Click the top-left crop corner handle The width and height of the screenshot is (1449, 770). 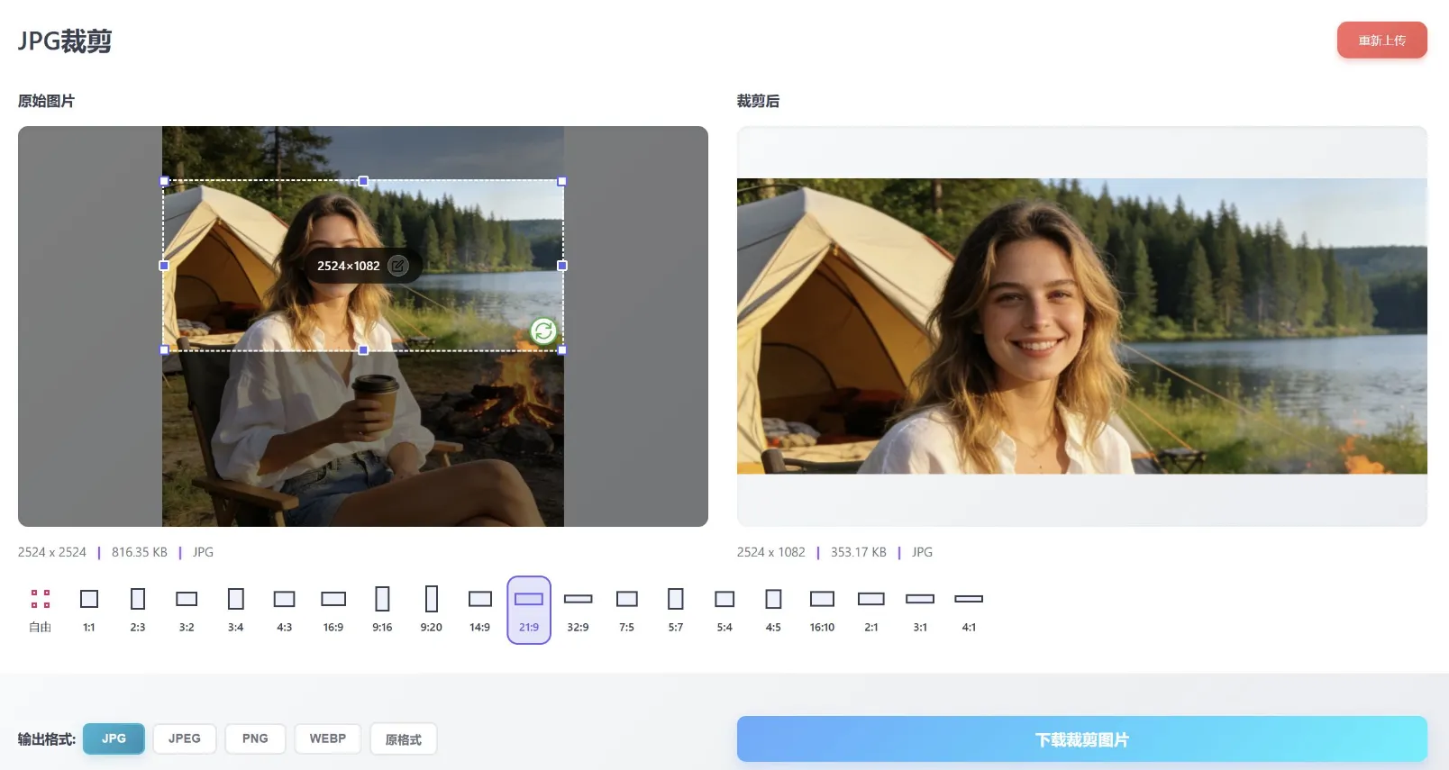coord(164,181)
